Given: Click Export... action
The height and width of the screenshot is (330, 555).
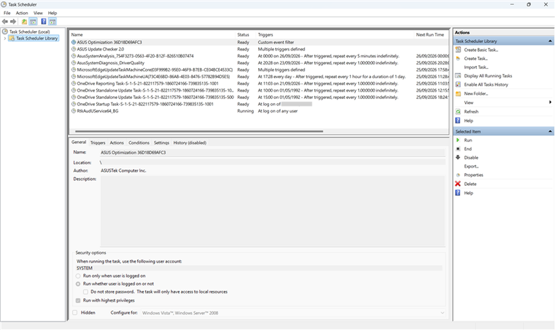Looking at the screenshot, I should point(471,166).
